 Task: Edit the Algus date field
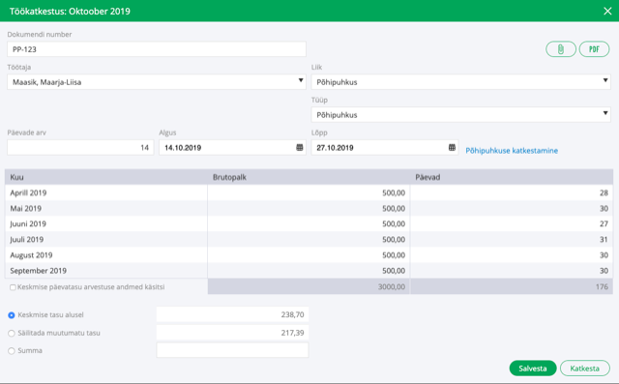pos(232,148)
